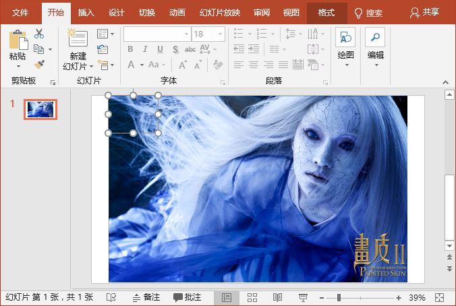Open the Paragraph dialog launcher
456x306 pixels.
326,82
